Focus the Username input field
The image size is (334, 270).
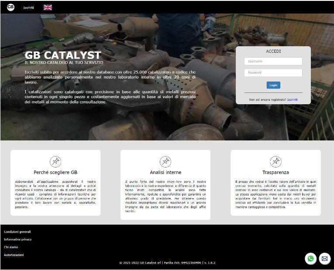[x=273, y=61]
